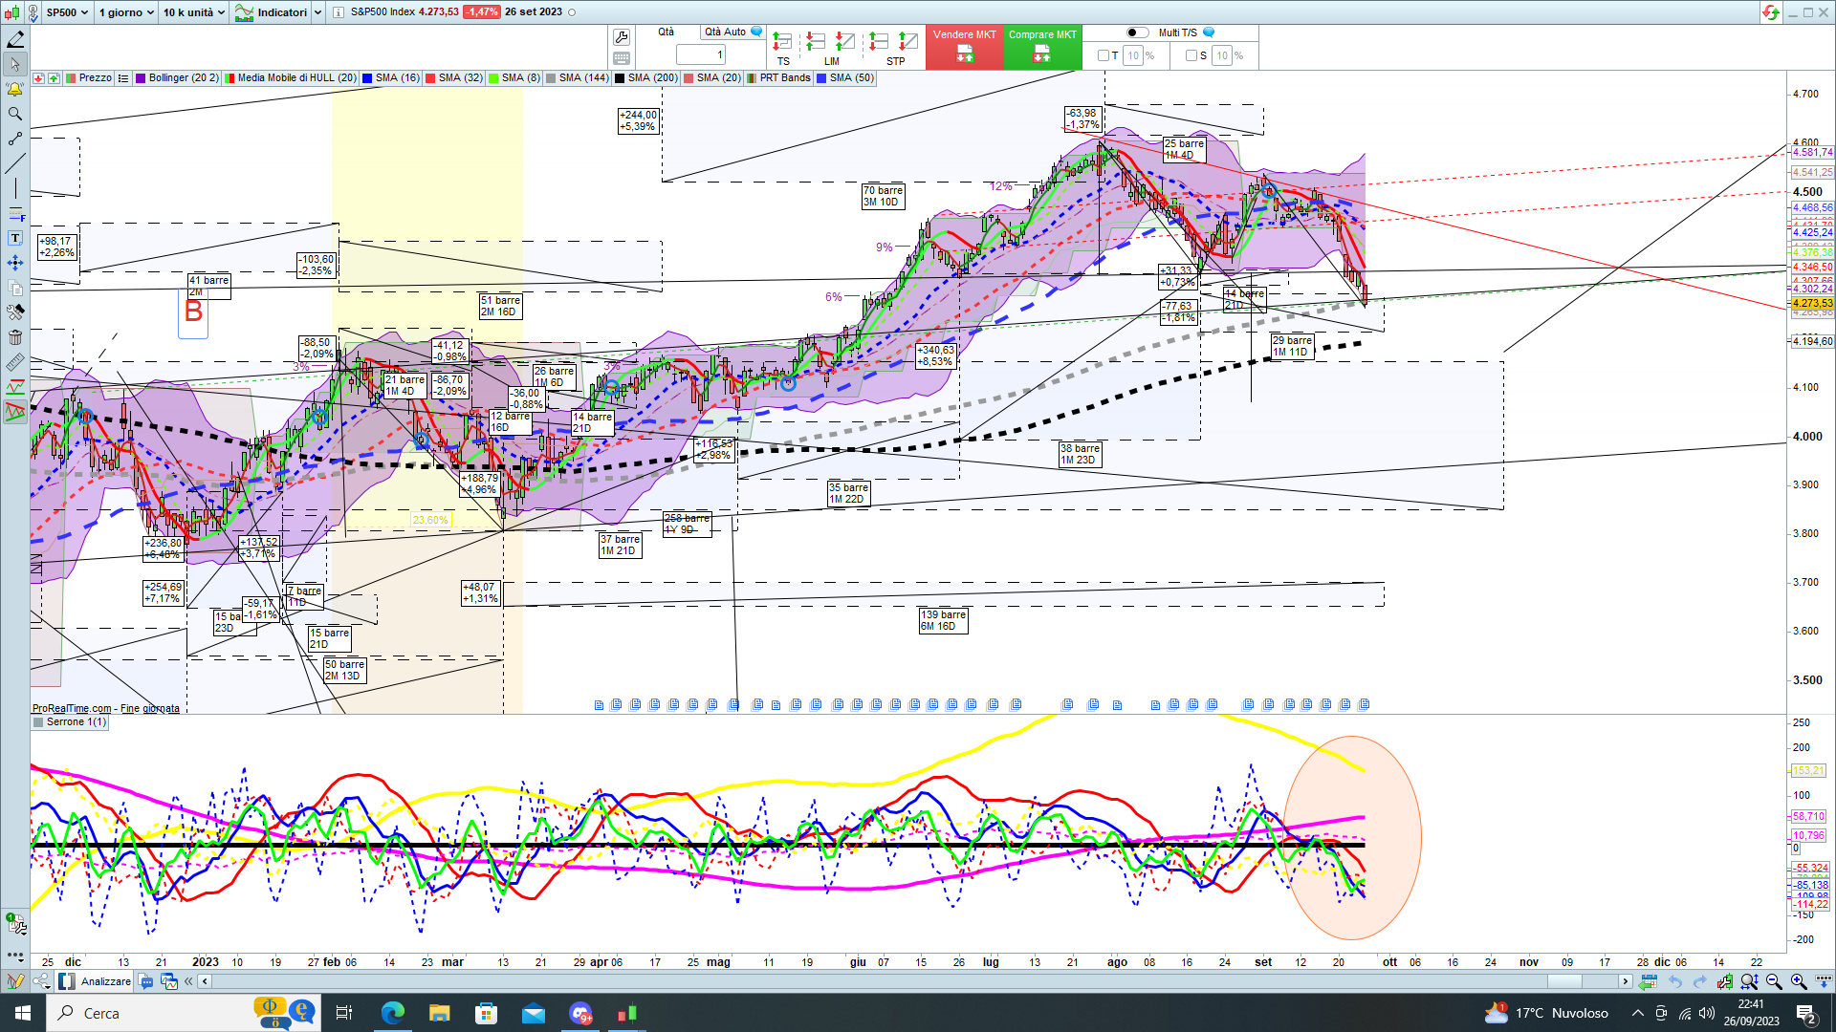Click the blue SMA (16) color swatch
Screen dimensions: 1836x1032
tap(368, 78)
